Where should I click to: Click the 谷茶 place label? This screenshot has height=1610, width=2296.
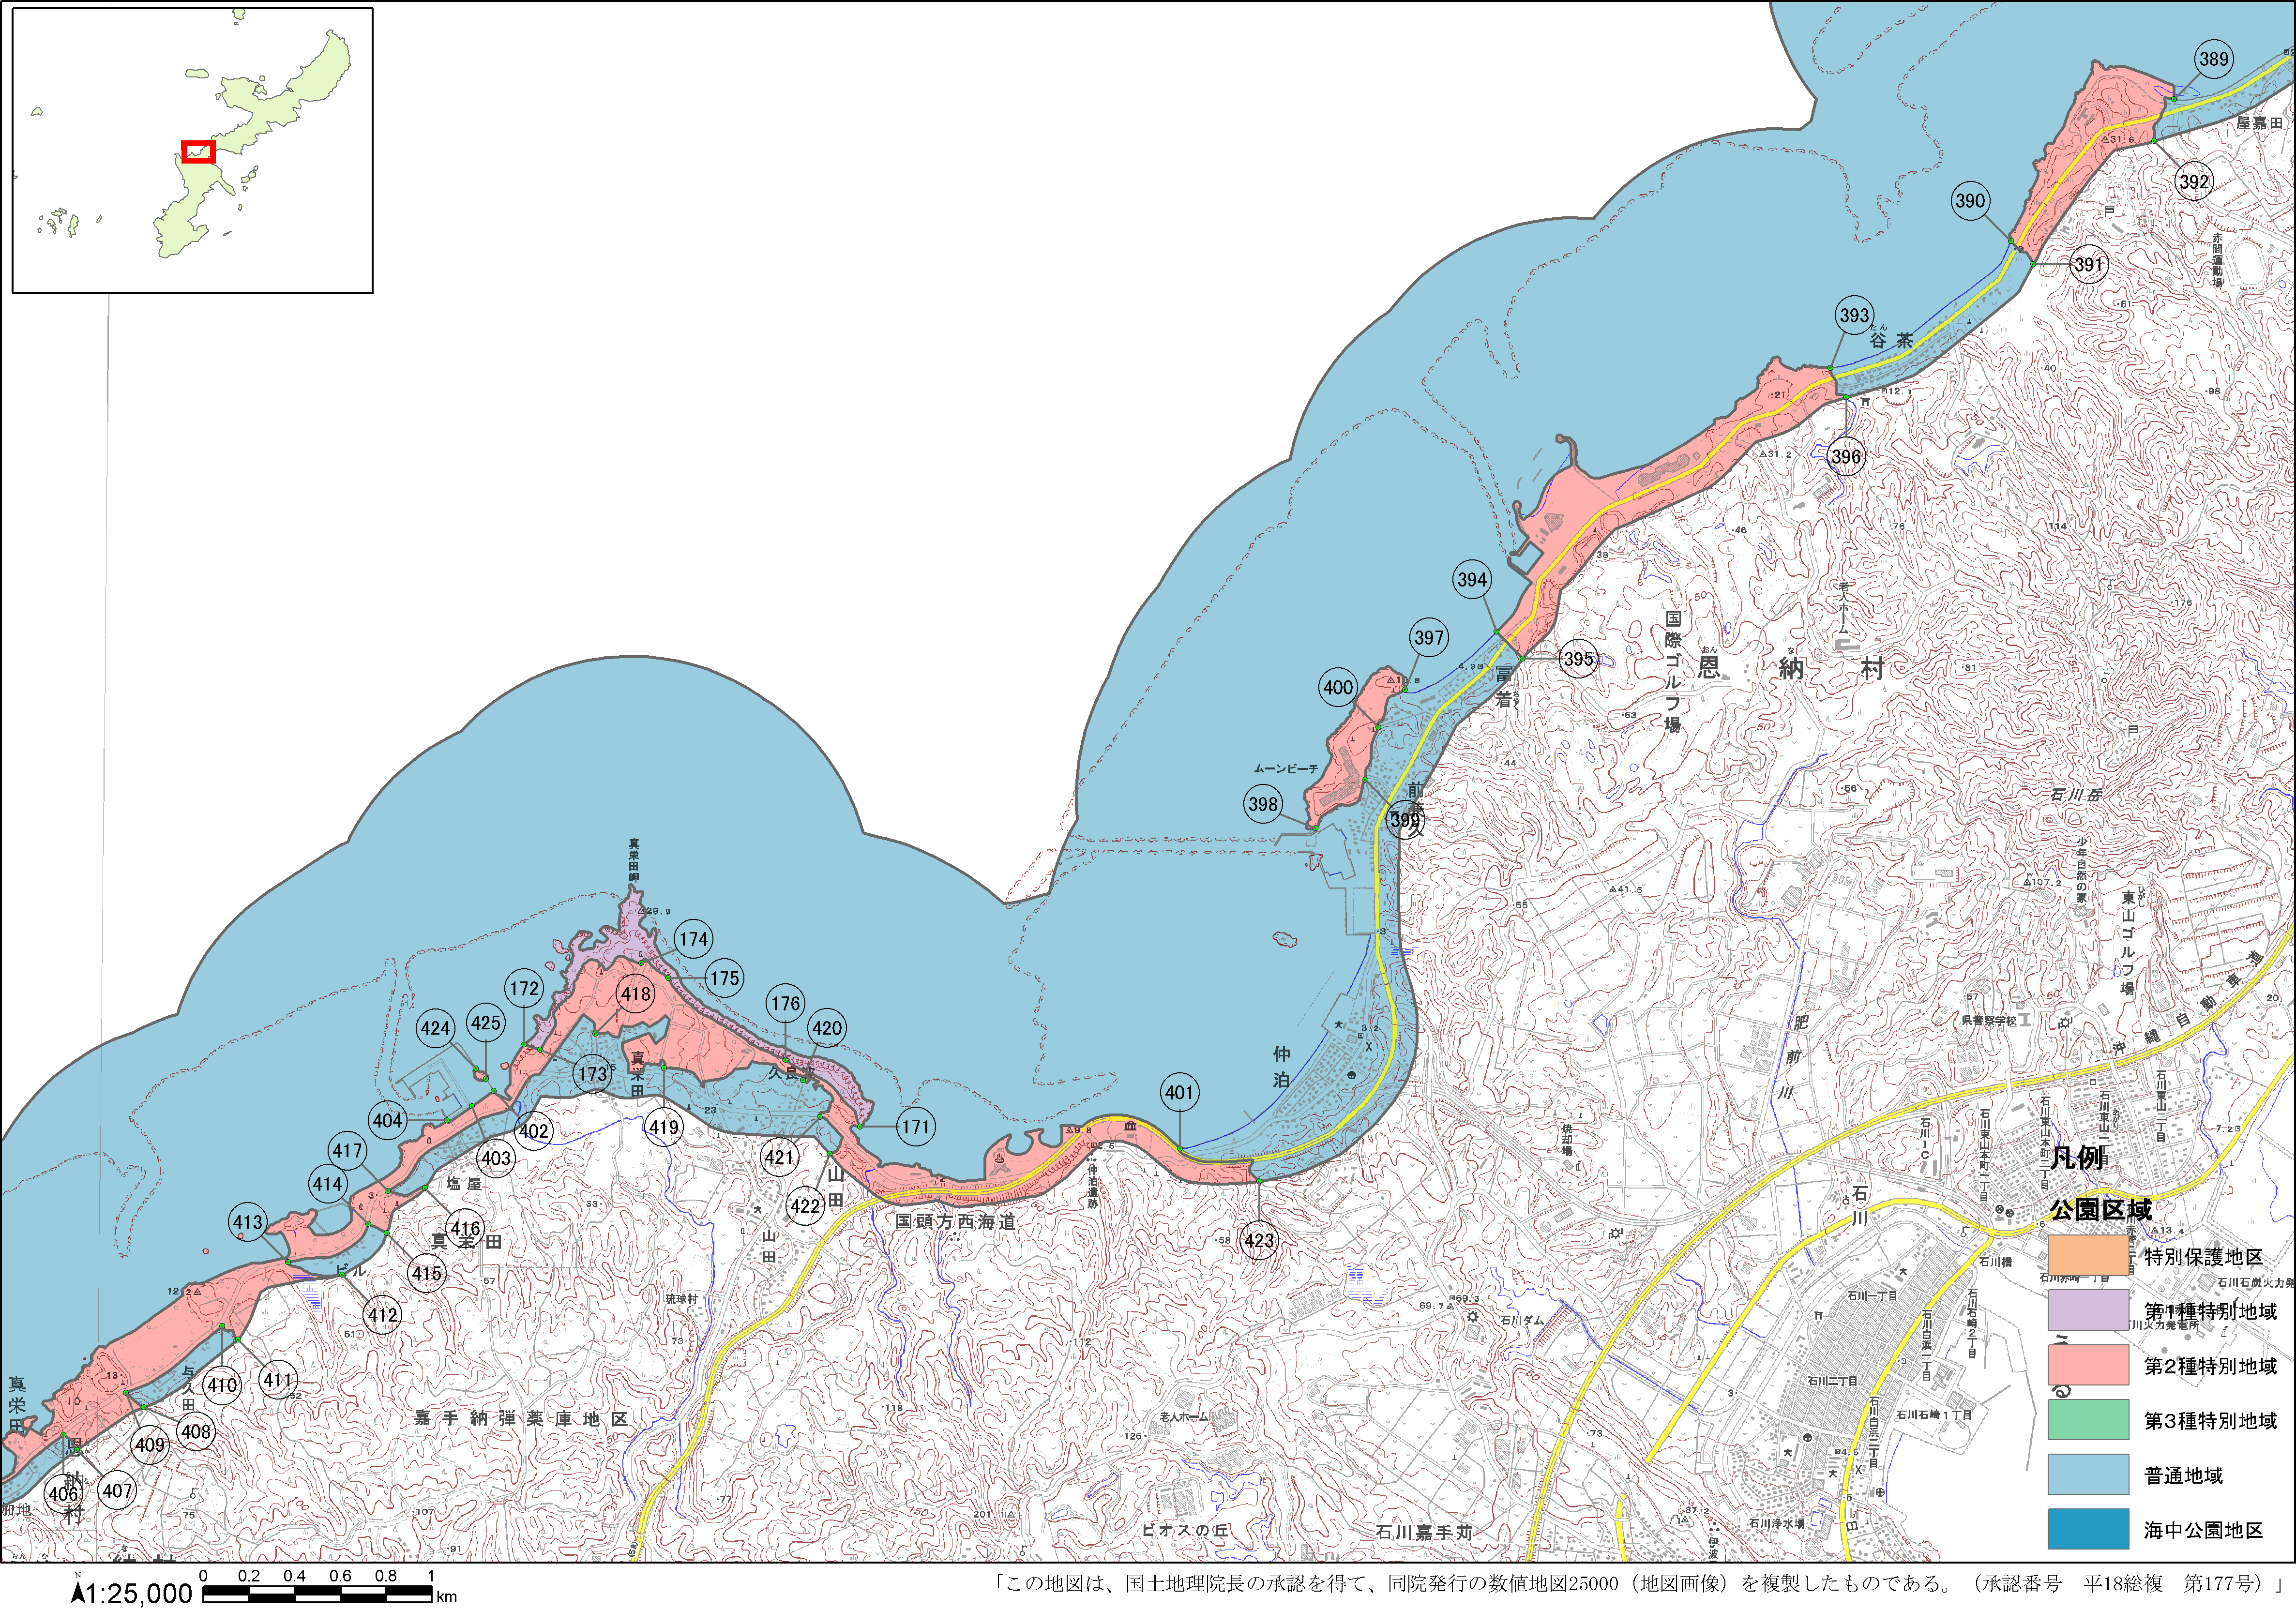point(1891,340)
